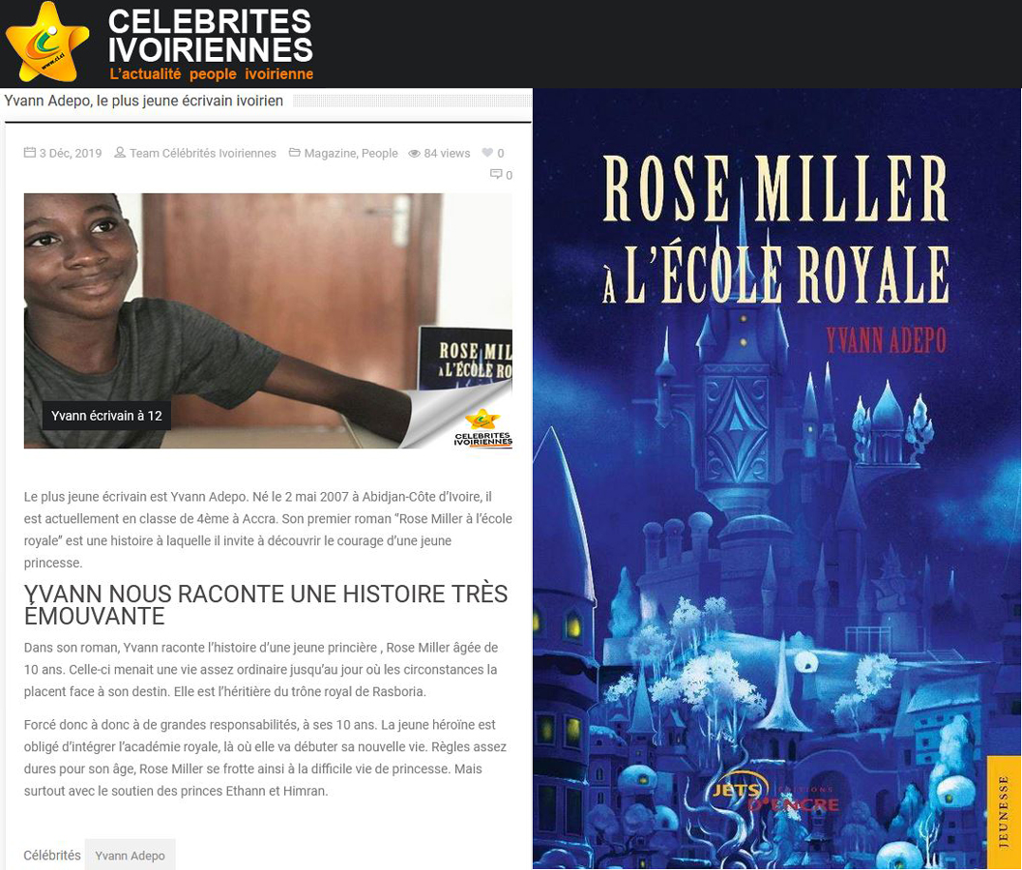
Task: Click the Yvann écrivain à 12 caption
Action: coord(107,416)
